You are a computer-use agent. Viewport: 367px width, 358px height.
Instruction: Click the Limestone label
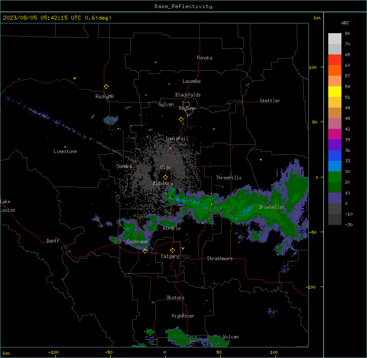pyautogui.click(x=65, y=151)
